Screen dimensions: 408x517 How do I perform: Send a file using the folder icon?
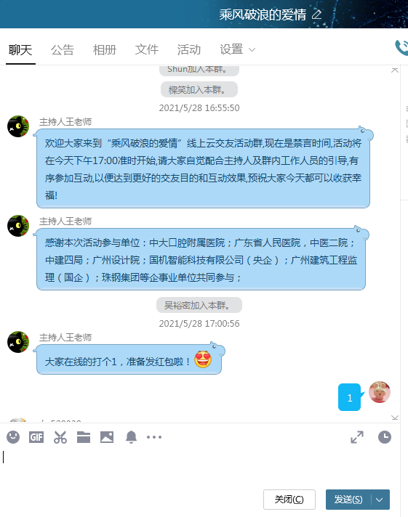tap(84, 437)
